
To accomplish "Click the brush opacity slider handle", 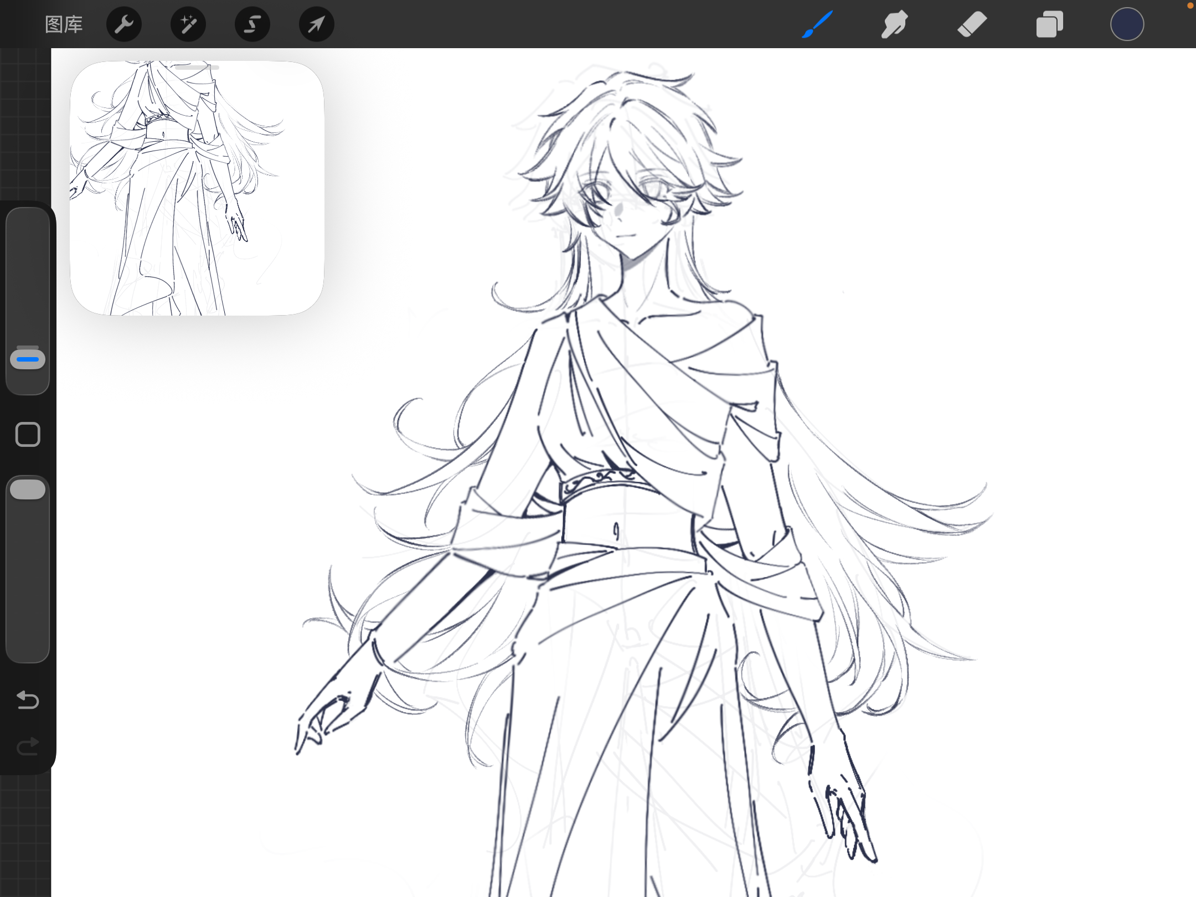I will point(28,489).
